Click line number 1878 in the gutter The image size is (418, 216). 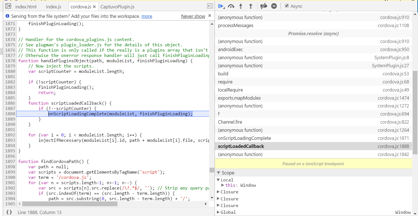click(10, 61)
